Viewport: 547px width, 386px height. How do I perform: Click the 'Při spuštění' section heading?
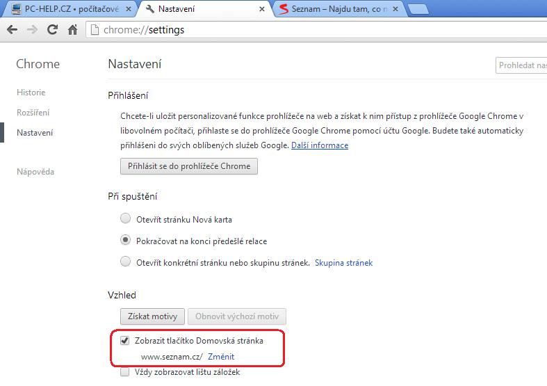click(x=133, y=196)
